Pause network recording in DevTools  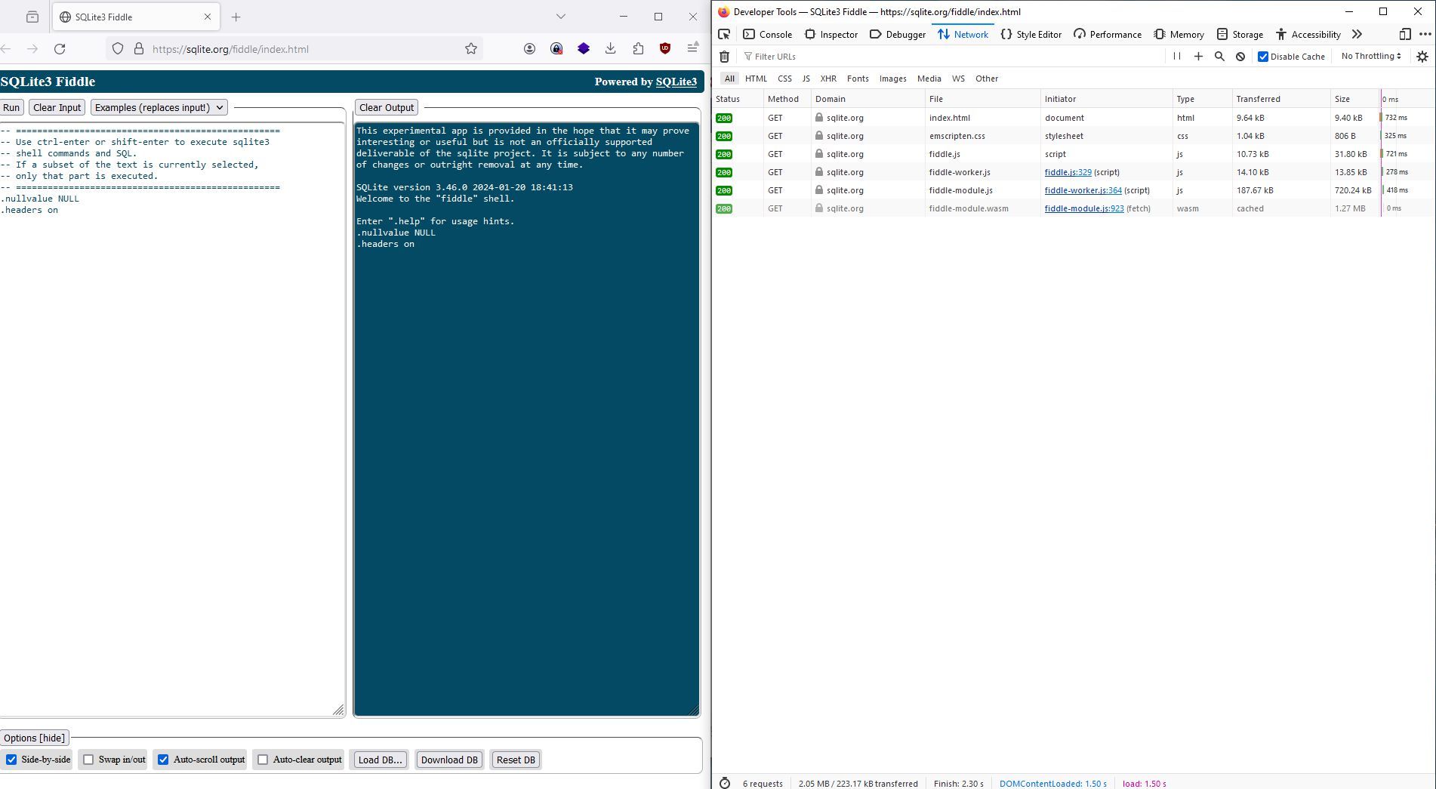1176,57
